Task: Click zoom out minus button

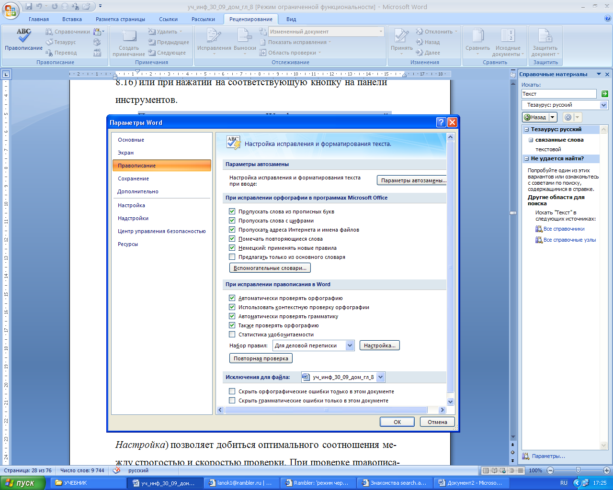Action: click(550, 470)
